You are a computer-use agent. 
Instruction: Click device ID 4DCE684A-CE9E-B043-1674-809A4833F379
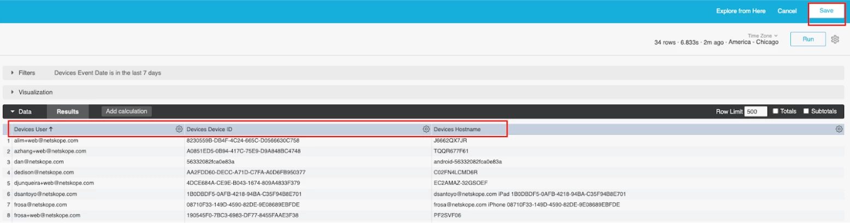pyautogui.click(x=243, y=182)
